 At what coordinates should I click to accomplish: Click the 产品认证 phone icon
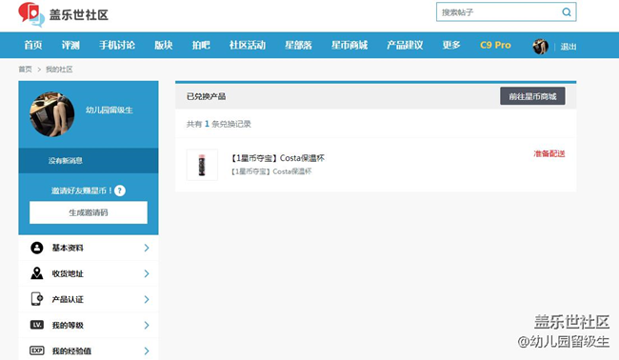pyautogui.click(x=37, y=299)
